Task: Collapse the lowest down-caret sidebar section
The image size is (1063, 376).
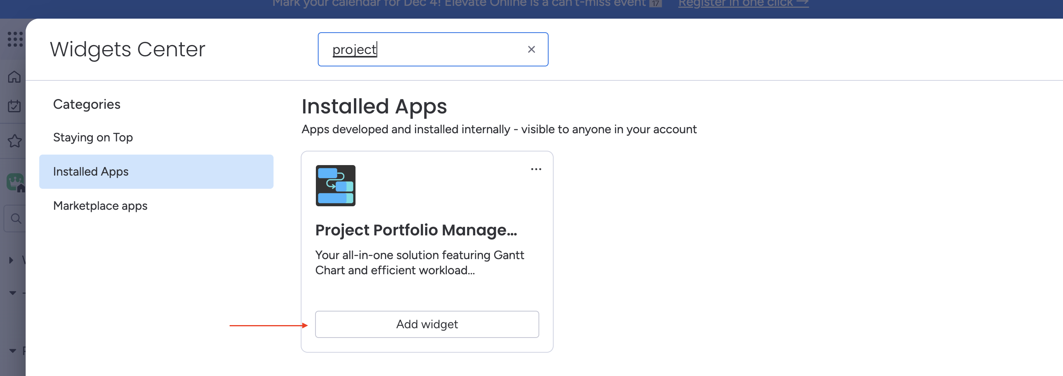Action: 12,351
